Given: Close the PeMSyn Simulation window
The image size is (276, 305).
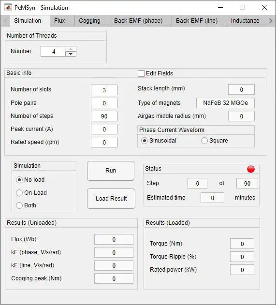Looking at the screenshot, I should (x=264, y=8).
